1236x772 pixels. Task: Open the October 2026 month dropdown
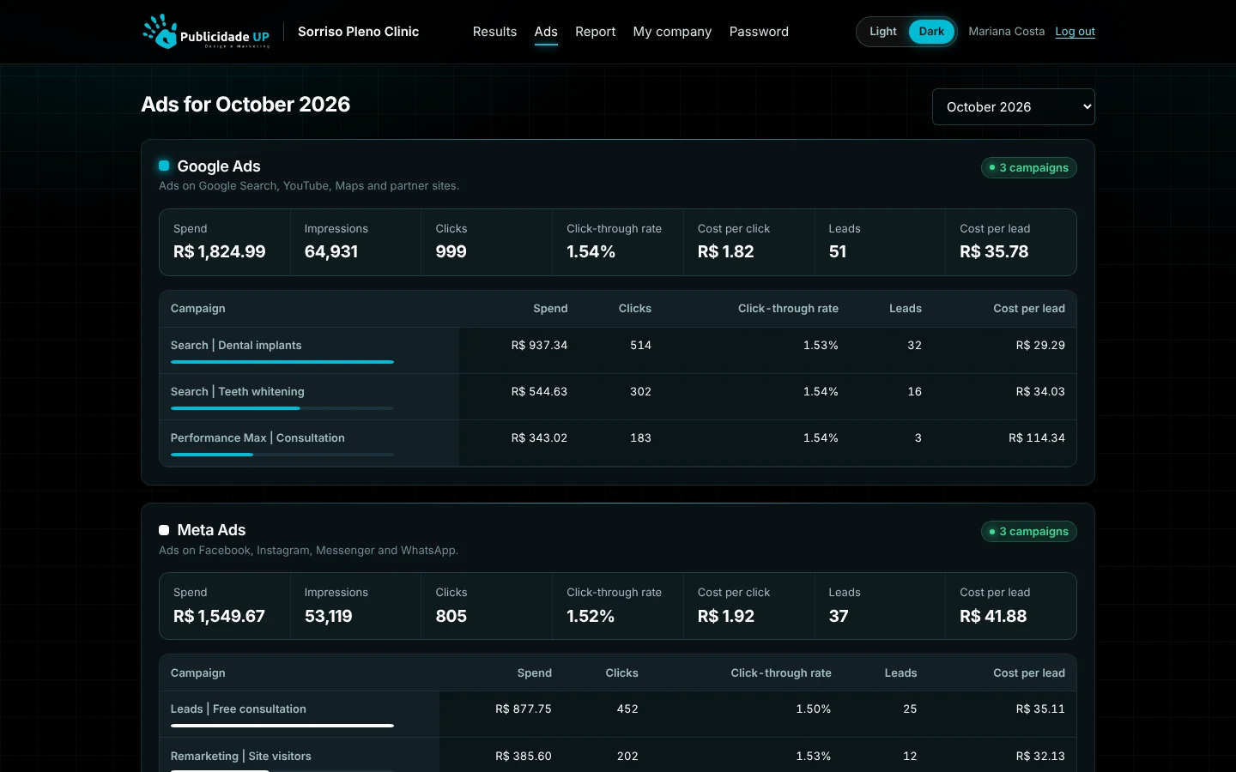click(x=1014, y=107)
